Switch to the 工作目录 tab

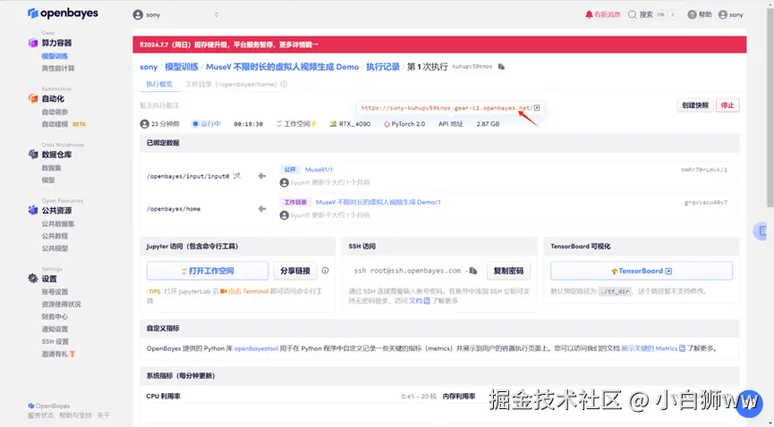(x=231, y=84)
